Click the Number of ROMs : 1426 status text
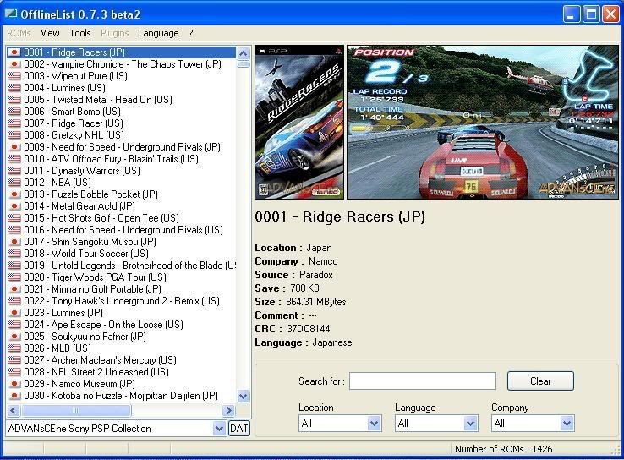Image resolution: width=624 pixels, height=460 pixels. 503,449
